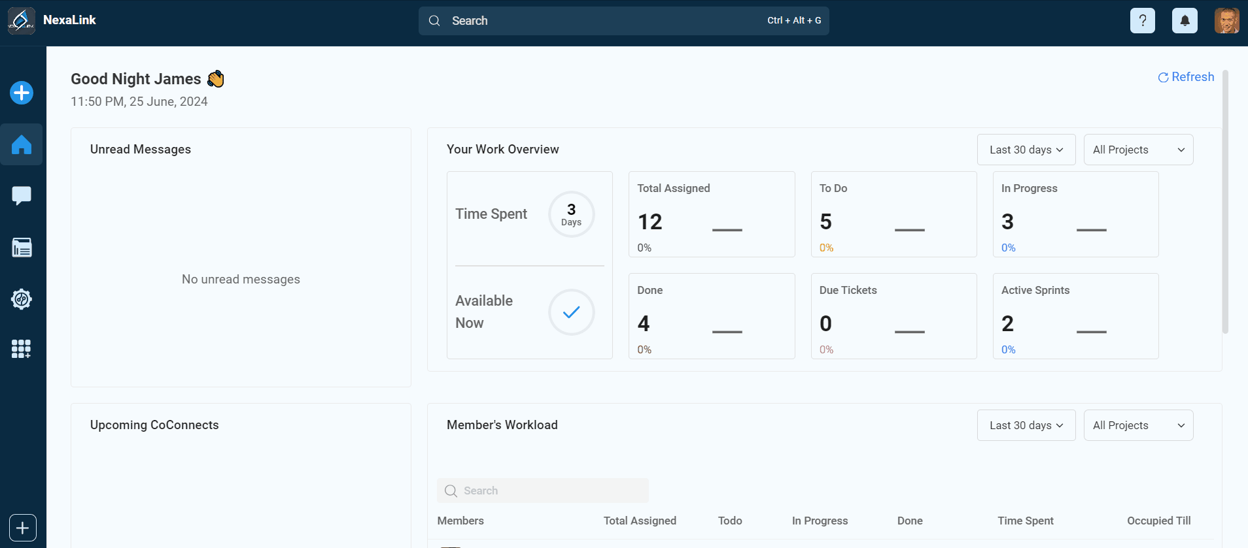The image size is (1248, 548).
Task: Open Member's Workload Last 30 days dropdown
Action: (1026, 425)
